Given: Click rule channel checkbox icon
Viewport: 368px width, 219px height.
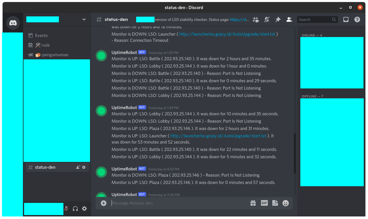Looking at the screenshot, I should coord(31,45).
